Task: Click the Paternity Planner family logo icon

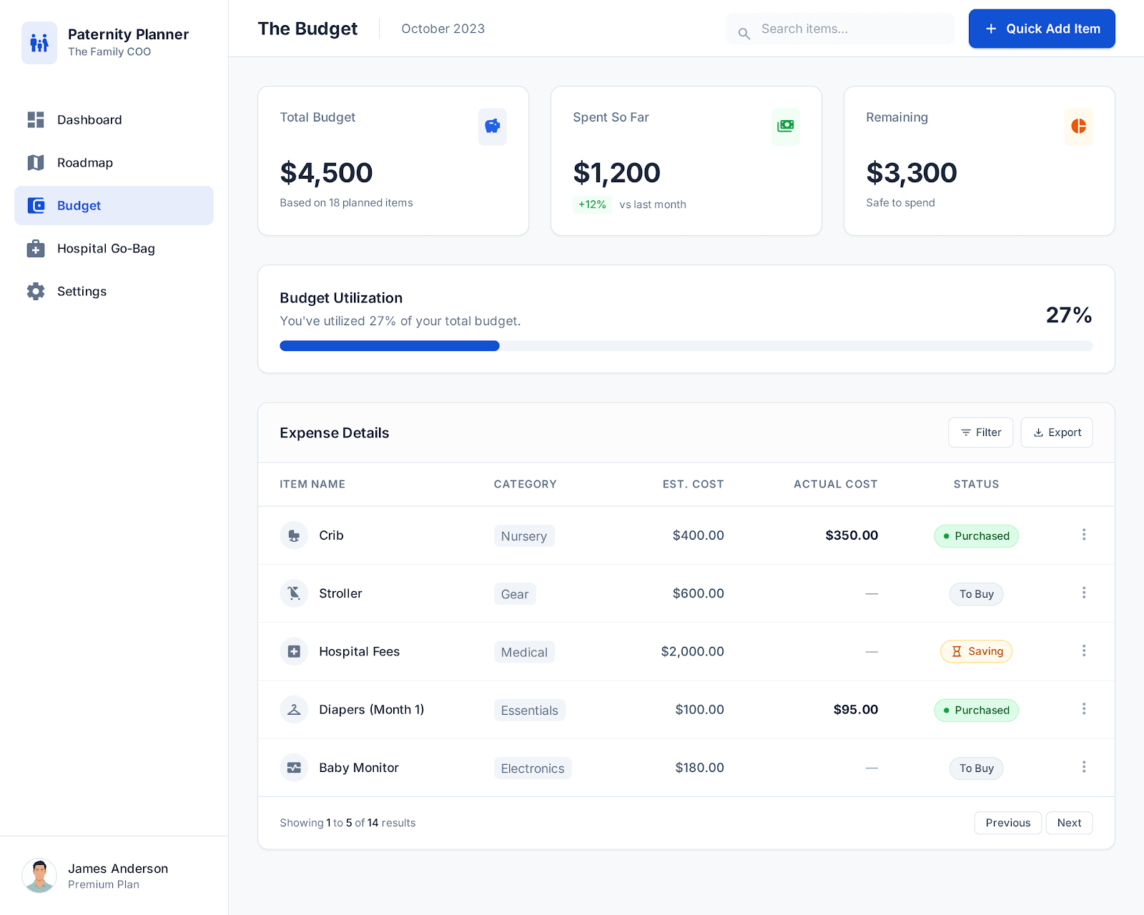Action: (x=39, y=43)
